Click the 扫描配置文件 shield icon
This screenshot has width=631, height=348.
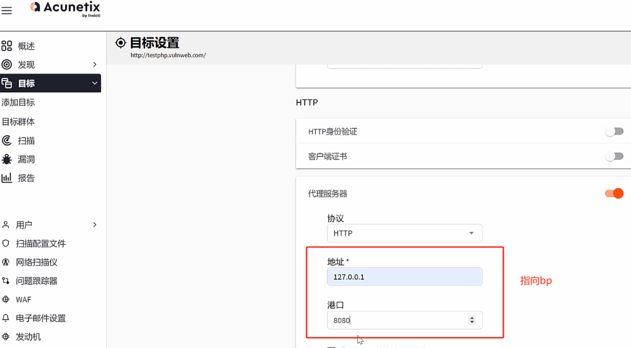pyautogui.click(x=6, y=243)
